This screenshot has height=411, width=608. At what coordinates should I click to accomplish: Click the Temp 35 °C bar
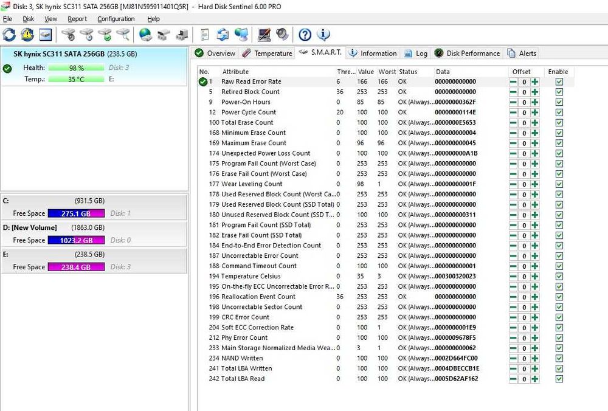77,79
